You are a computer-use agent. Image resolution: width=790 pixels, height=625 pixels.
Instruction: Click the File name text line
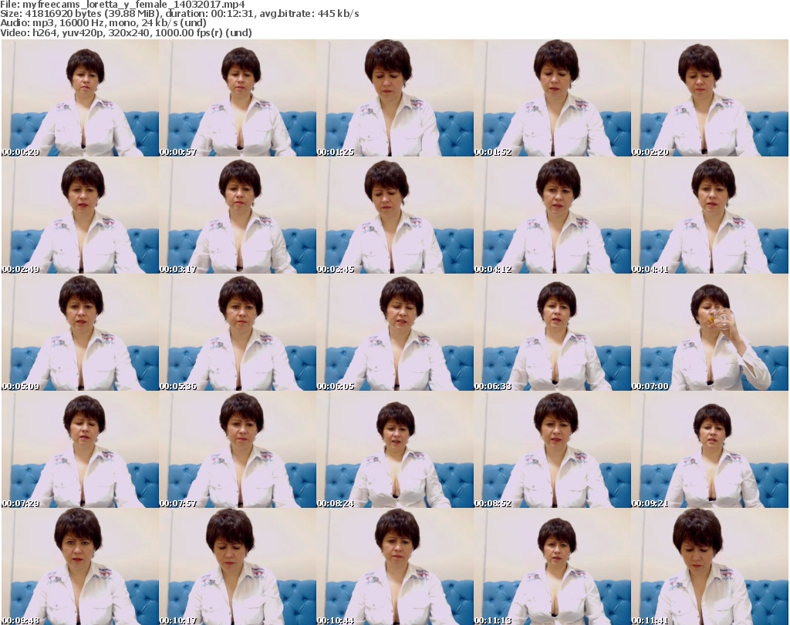point(123,5)
